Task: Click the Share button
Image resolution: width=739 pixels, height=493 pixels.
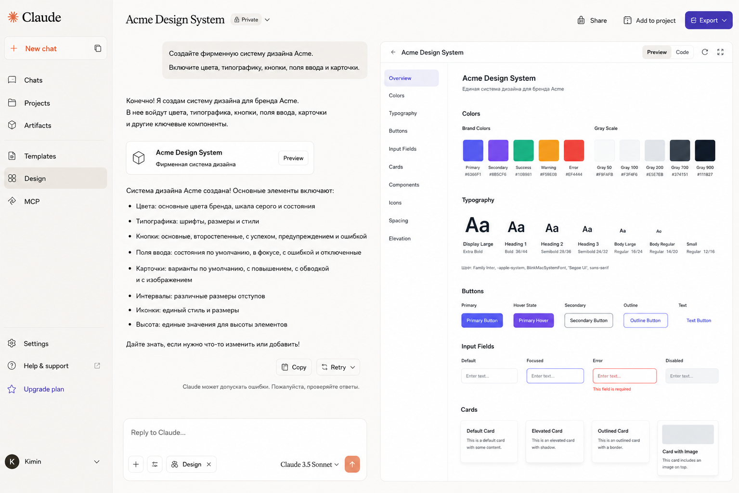Action: pos(592,20)
